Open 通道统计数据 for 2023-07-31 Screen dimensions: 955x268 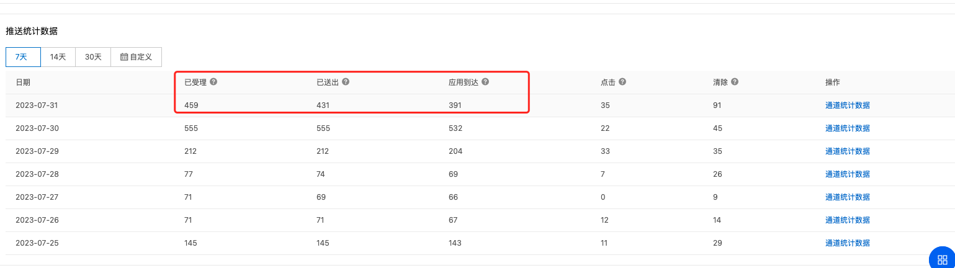pyautogui.click(x=847, y=105)
